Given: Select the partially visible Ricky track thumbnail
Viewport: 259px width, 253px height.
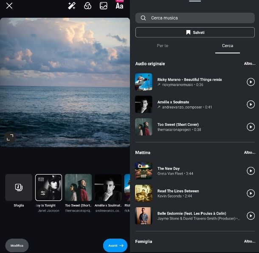Looking at the screenshot, I should [x=127, y=187].
